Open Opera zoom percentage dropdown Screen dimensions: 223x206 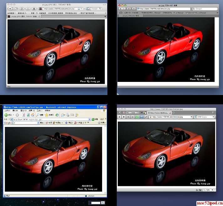pos(212,190)
